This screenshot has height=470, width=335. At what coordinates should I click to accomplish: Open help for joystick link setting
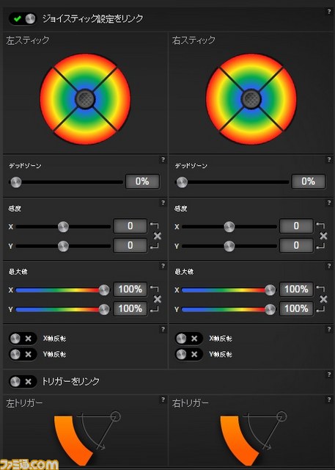point(329,12)
